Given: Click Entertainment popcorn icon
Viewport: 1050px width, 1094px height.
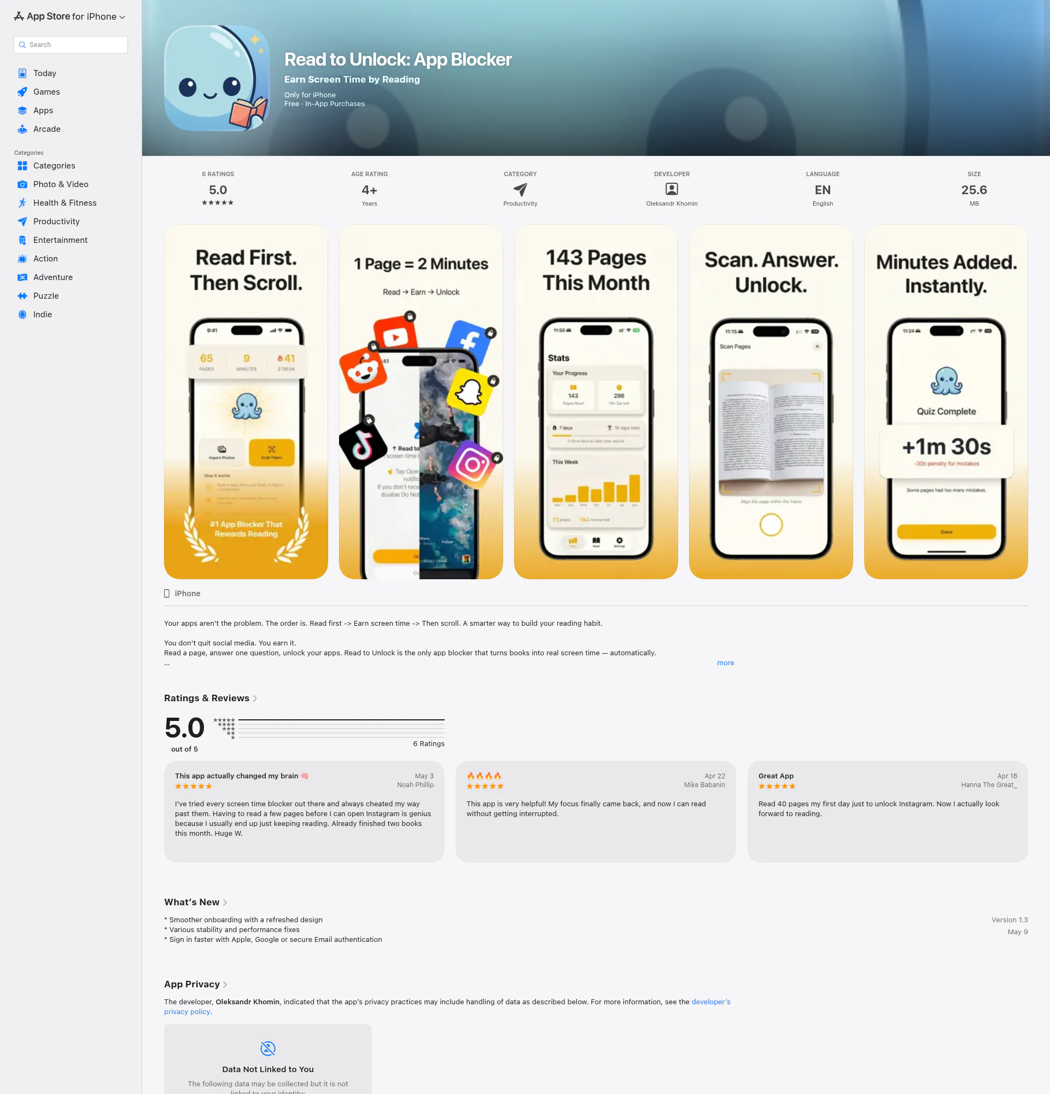Looking at the screenshot, I should point(22,240).
